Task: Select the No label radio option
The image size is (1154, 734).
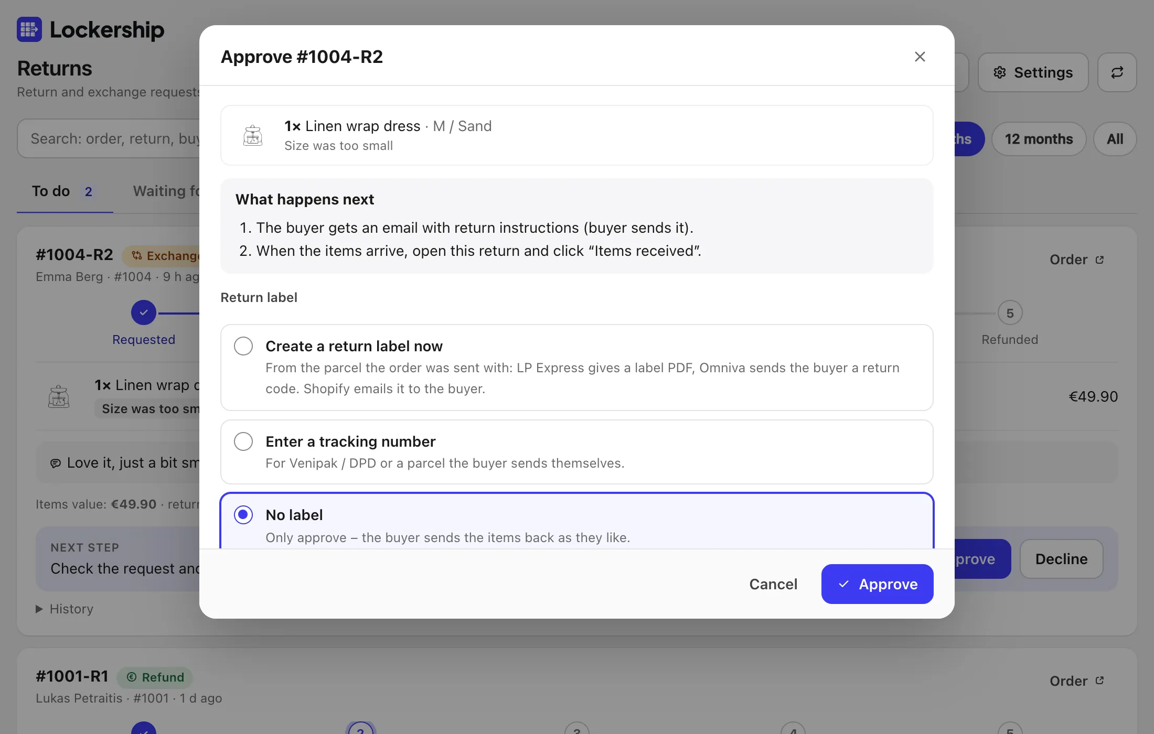Action: [x=243, y=515]
